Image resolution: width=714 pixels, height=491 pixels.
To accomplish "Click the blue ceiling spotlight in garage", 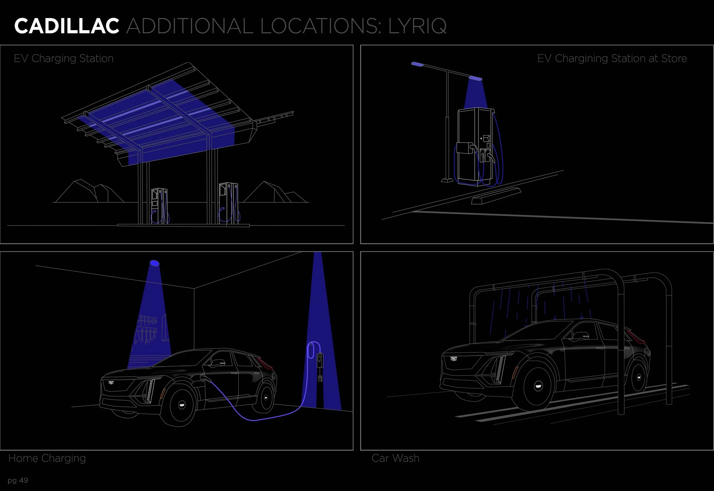I will [x=154, y=263].
